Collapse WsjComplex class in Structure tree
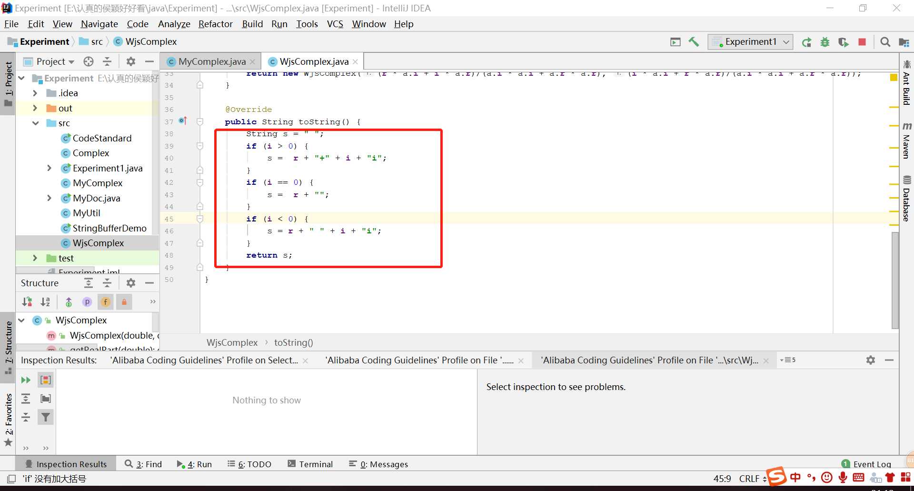The height and width of the screenshot is (491, 914). pos(21,320)
